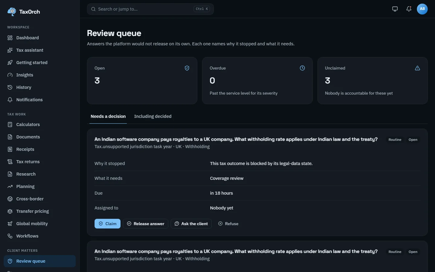The height and width of the screenshot is (272, 435).
Task: Click the Routine badge on first item
Action: (395, 140)
